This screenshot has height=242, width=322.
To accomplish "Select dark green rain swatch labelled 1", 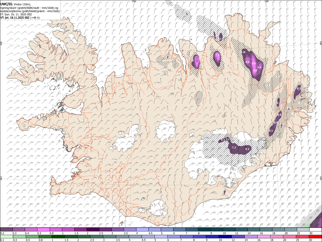I will point(58,236).
